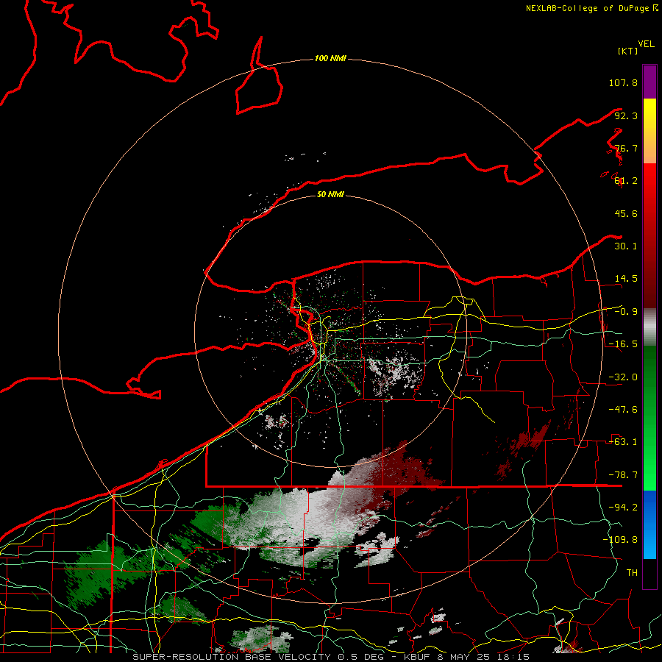
Task: Select the 76.7 velocity scale value
Action: 626,148
